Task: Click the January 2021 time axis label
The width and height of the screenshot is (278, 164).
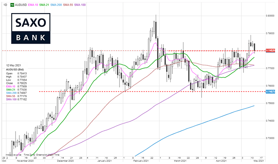Action: pos(104,161)
